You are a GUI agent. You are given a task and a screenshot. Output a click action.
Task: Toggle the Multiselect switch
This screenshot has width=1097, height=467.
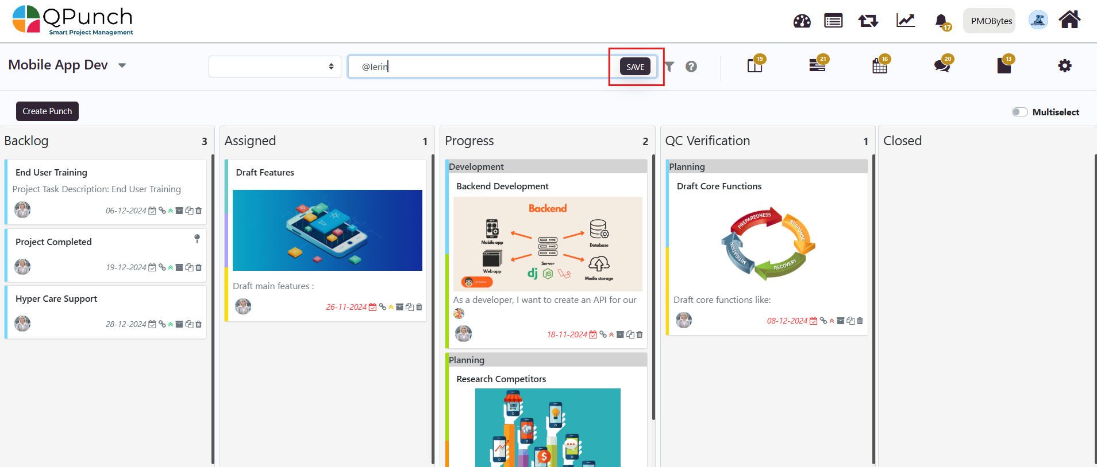pyautogui.click(x=1019, y=112)
